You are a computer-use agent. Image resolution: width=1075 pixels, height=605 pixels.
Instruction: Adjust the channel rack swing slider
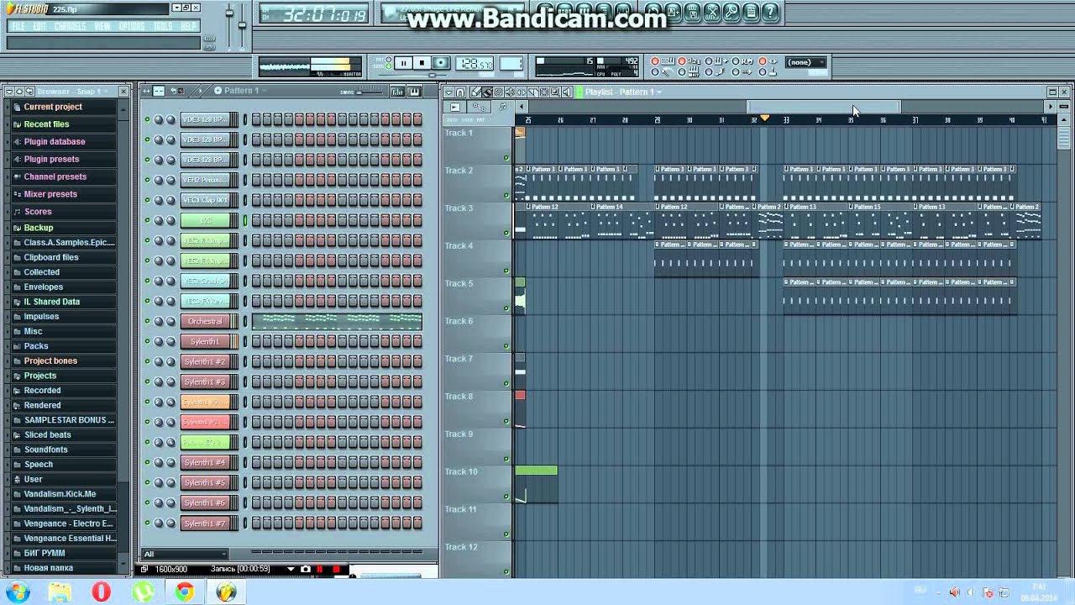pos(371,92)
